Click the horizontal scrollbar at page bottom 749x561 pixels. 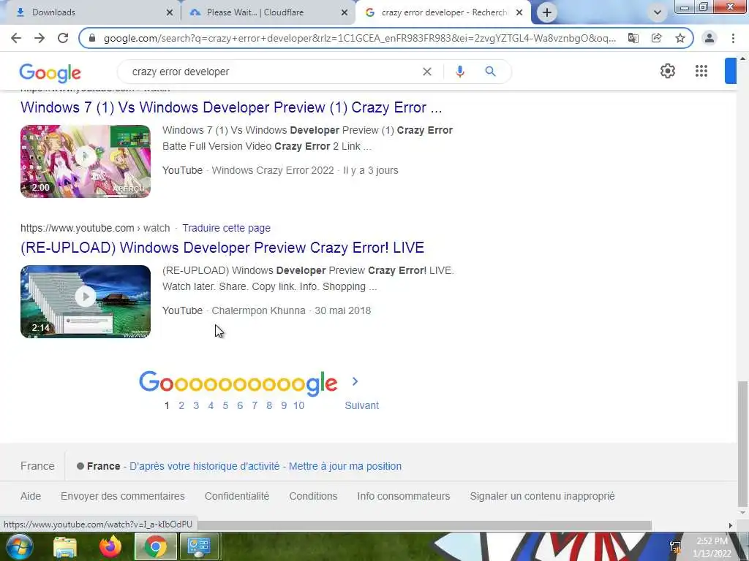point(425,525)
